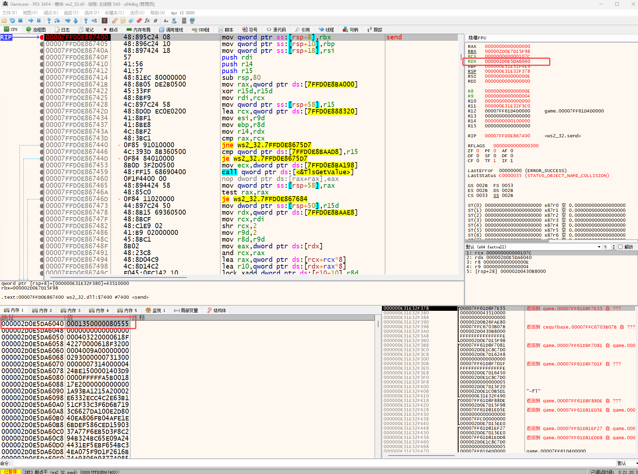Toggle breakpoint dot at address 00007FFD0E867486

pos(42,233)
